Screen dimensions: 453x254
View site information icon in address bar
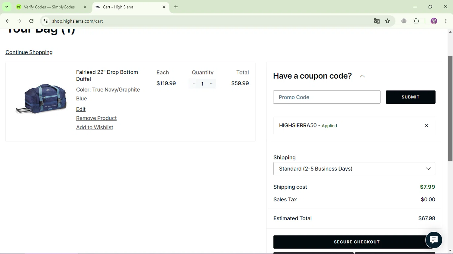coord(46,21)
